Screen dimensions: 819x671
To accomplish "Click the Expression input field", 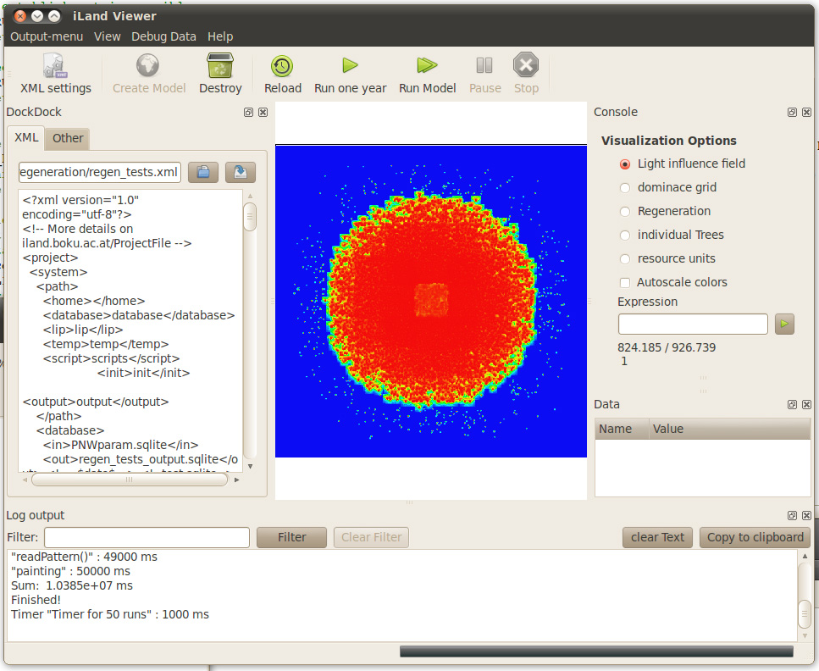I will 693,324.
